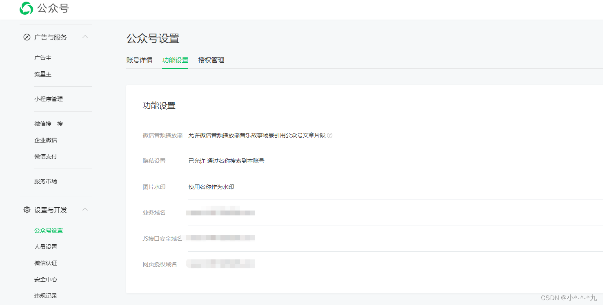
Task: Open 违规记录 in the sidebar
Action: [46, 296]
